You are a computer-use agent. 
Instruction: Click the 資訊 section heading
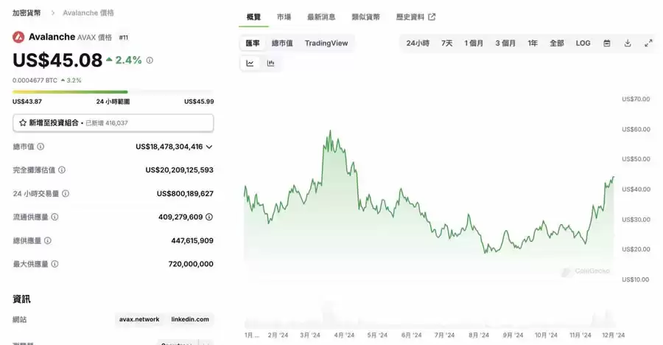(21, 299)
